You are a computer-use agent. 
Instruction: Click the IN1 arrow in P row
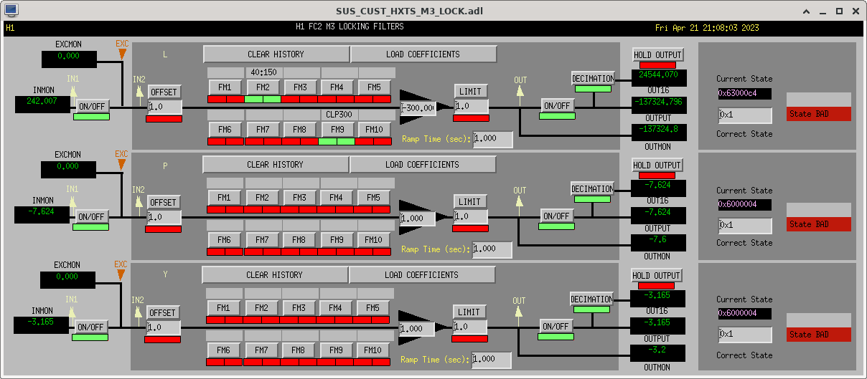72,201
